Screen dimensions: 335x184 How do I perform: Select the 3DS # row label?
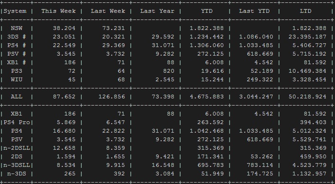pos(17,37)
